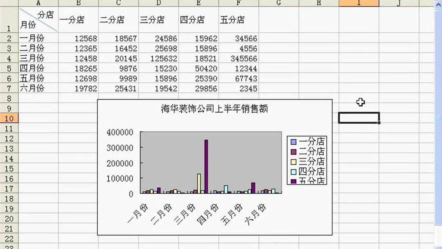Screen dimensions: 442x249
Task: Click the highlighted column header I
Action: (359, 3)
